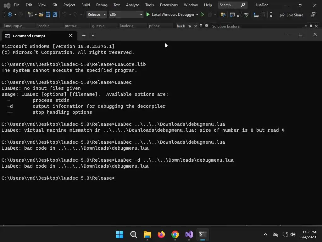Open the Build menu
The image size is (322, 242).
(x=86, y=5)
